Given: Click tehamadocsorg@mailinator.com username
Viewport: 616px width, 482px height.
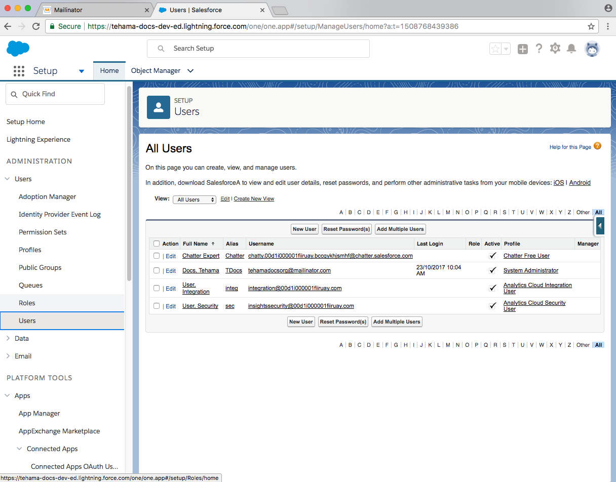Looking at the screenshot, I should (x=289, y=270).
